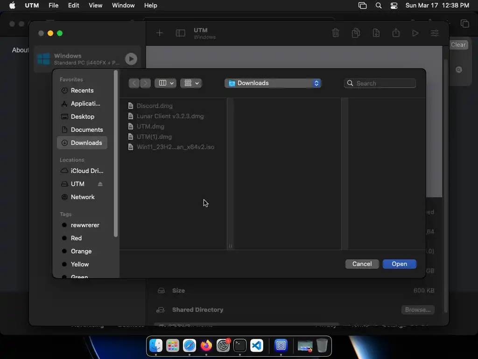Clone the VM using the copy icon
478x359 pixels.
click(356, 33)
